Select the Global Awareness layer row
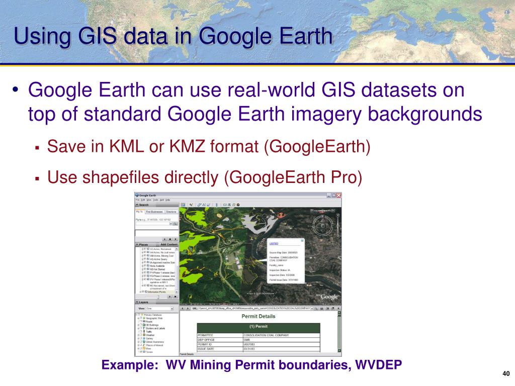515x386 pixels. 153,342
